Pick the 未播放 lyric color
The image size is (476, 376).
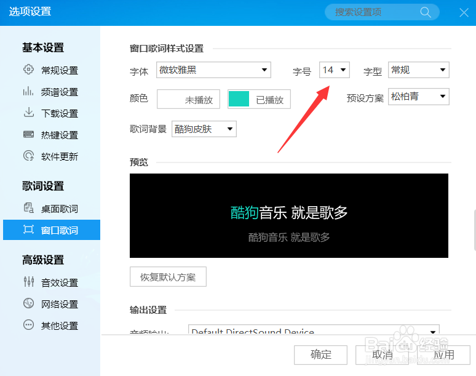[x=188, y=99]
